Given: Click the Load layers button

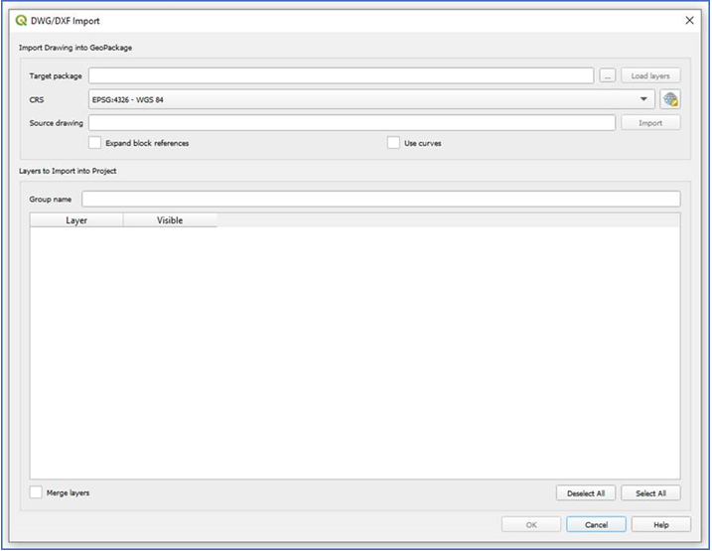Looking at the screenshot, I should pyautogui.click(x=650, y=75).
